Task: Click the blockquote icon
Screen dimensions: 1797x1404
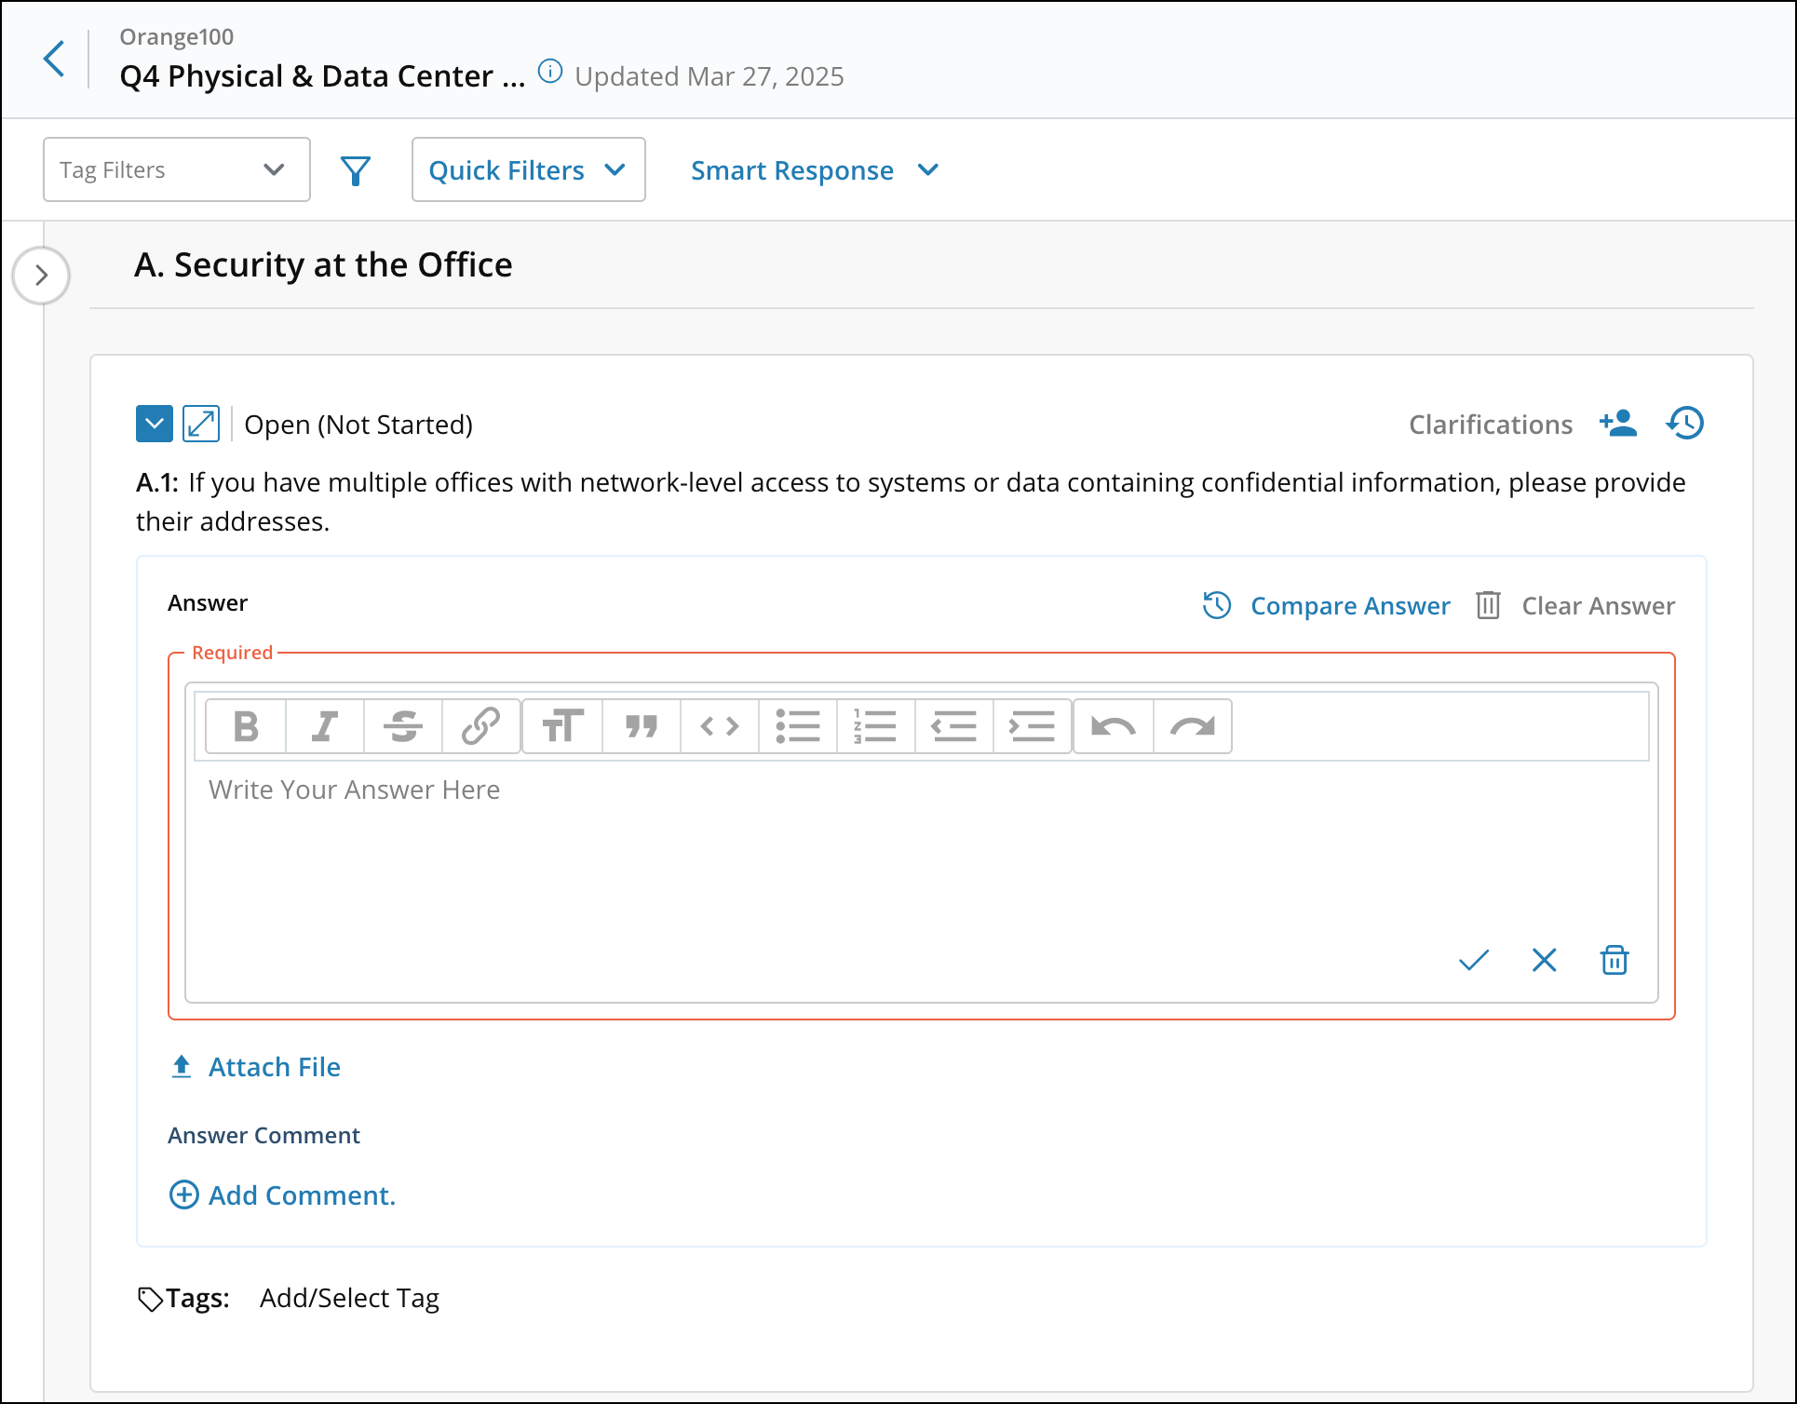Action: [642, 726]
